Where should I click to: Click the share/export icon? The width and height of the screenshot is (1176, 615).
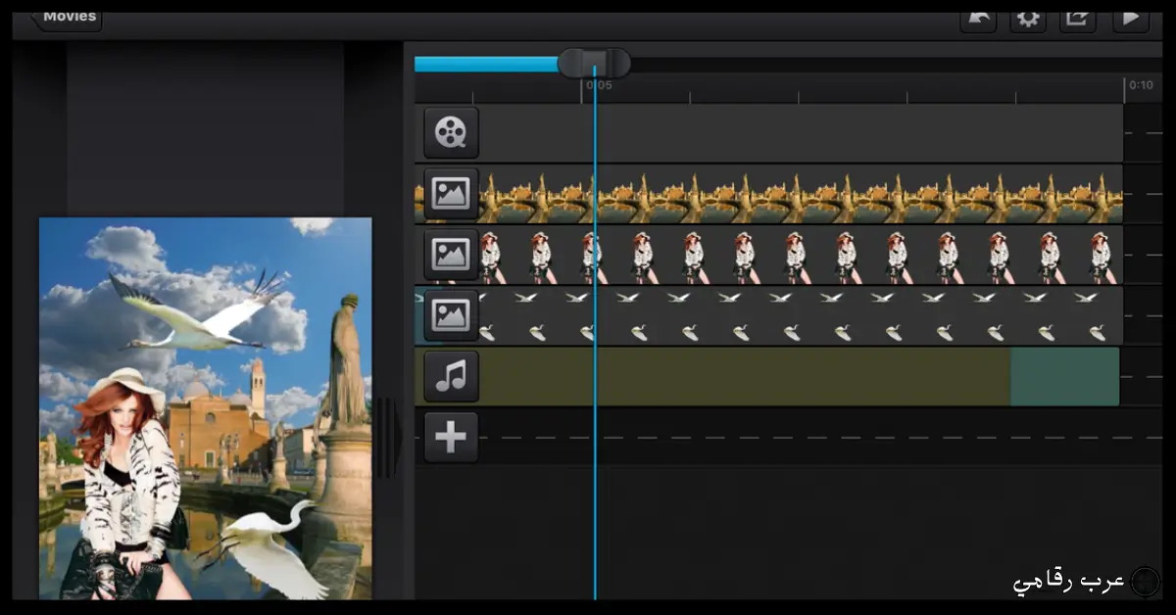[x=1078, y=20]
